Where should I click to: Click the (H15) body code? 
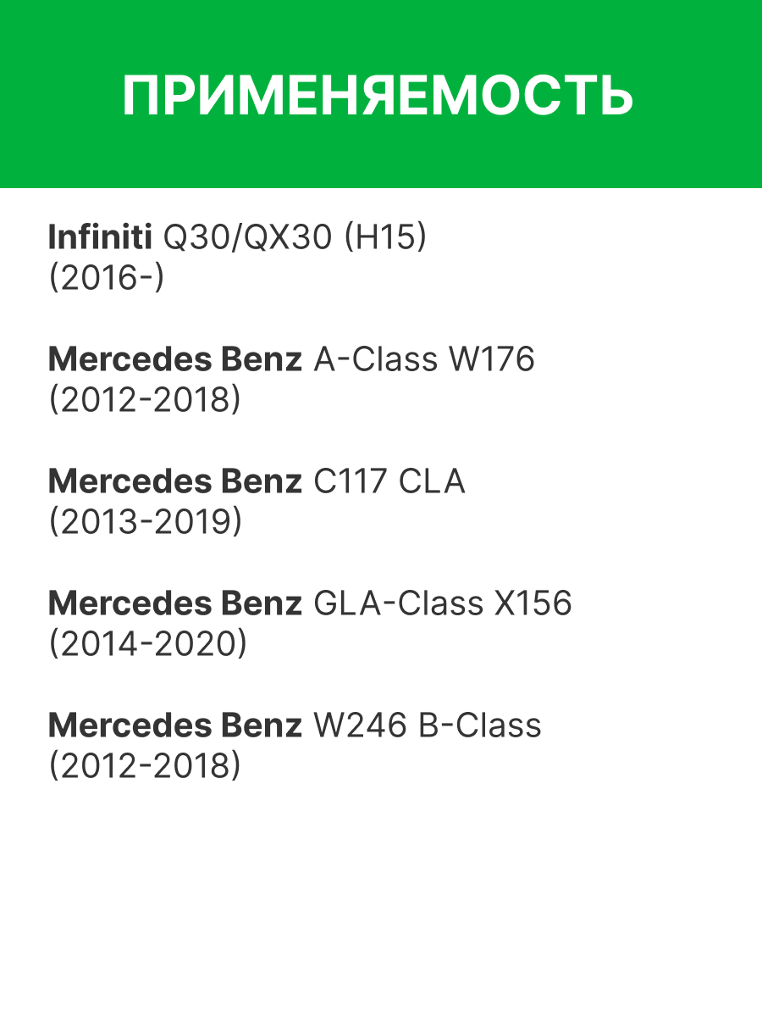point(384,238)
